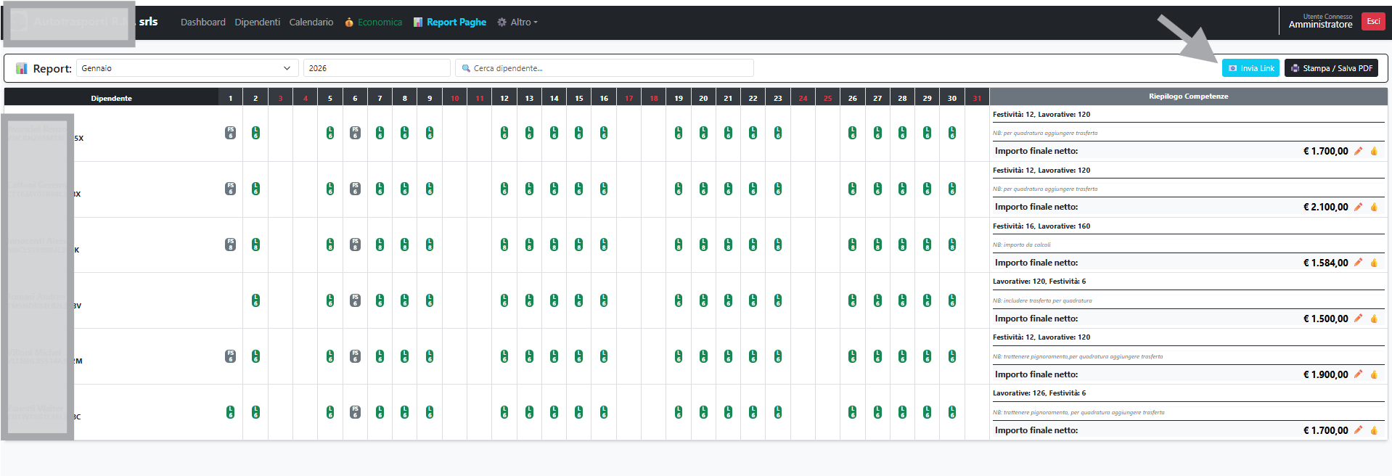Click the pencil icon beside € 1.584,00
Viewport: 1392px width, 476px height.
pyautogui.click(x=1358, y=263)
